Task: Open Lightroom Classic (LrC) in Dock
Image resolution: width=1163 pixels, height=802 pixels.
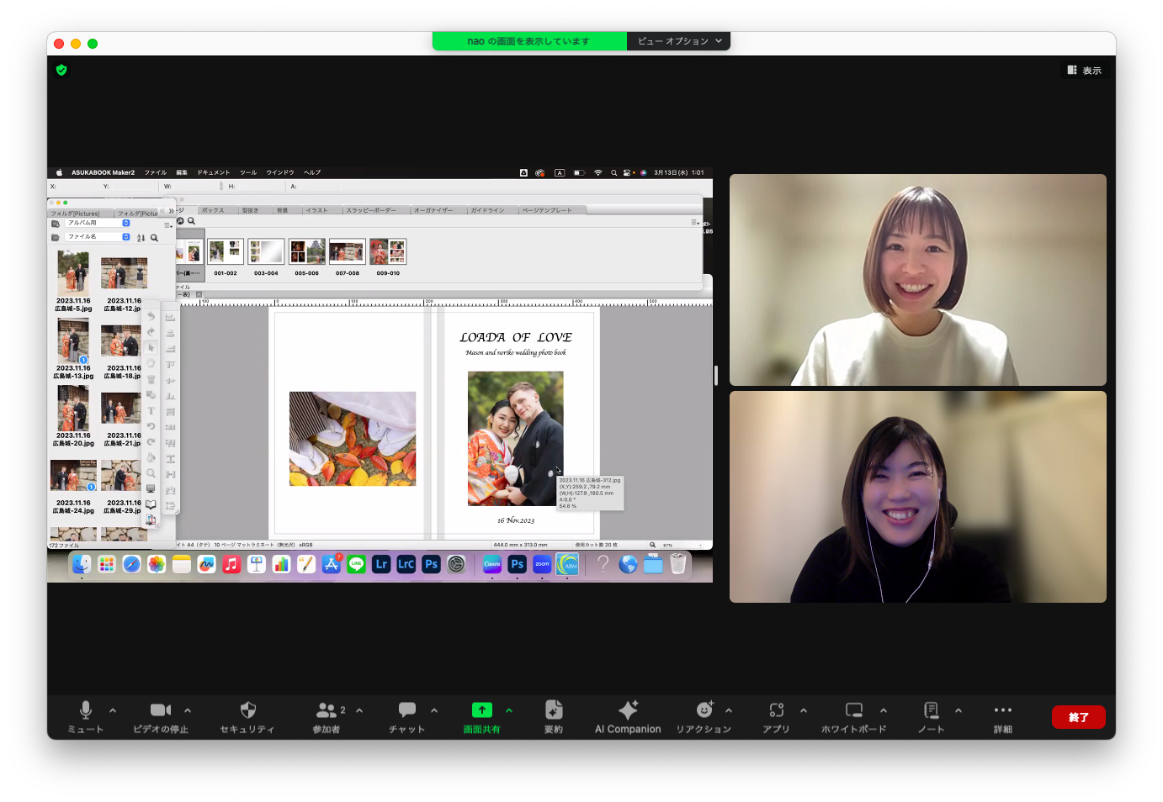Action: tap(406, 565)
